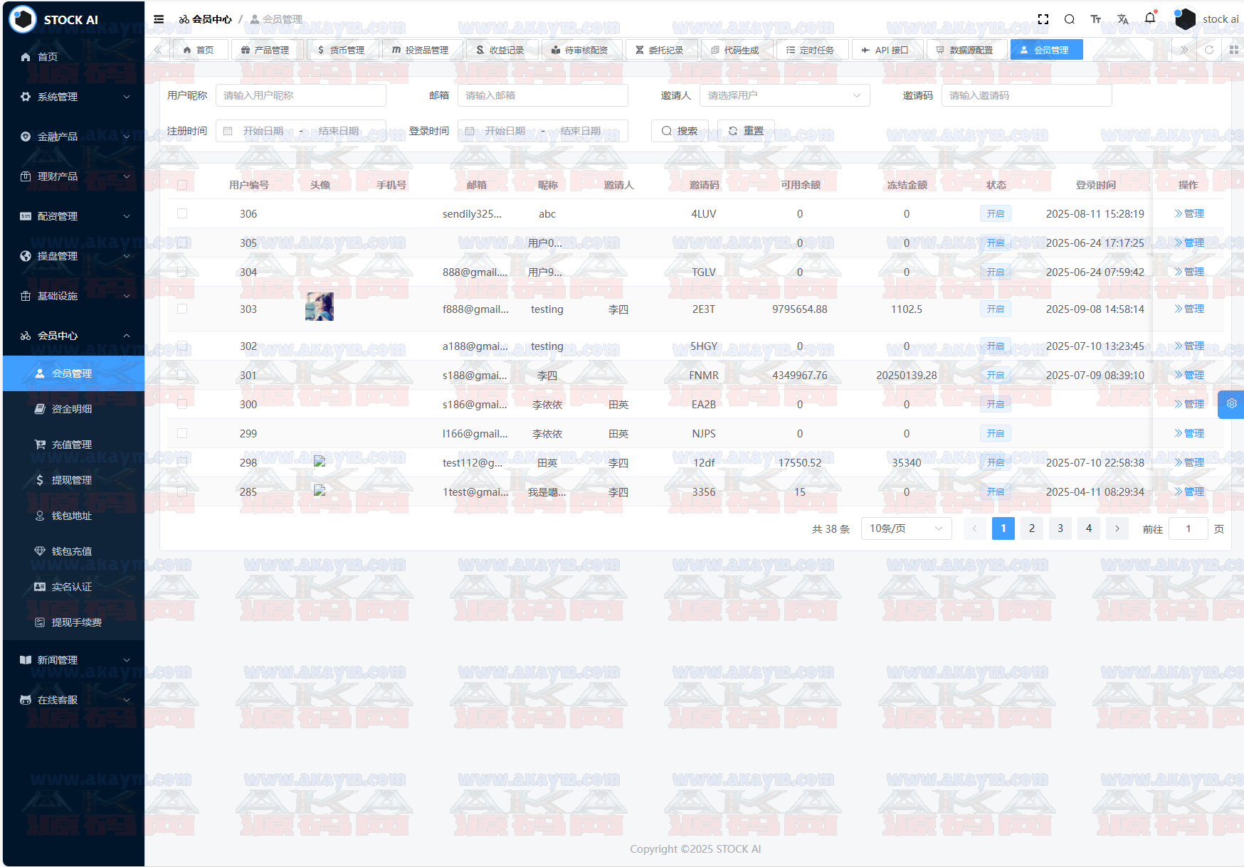Open the 10条/页 page size dropdown
Screen dimensions: 1244x867
click(x=906, y=528)
